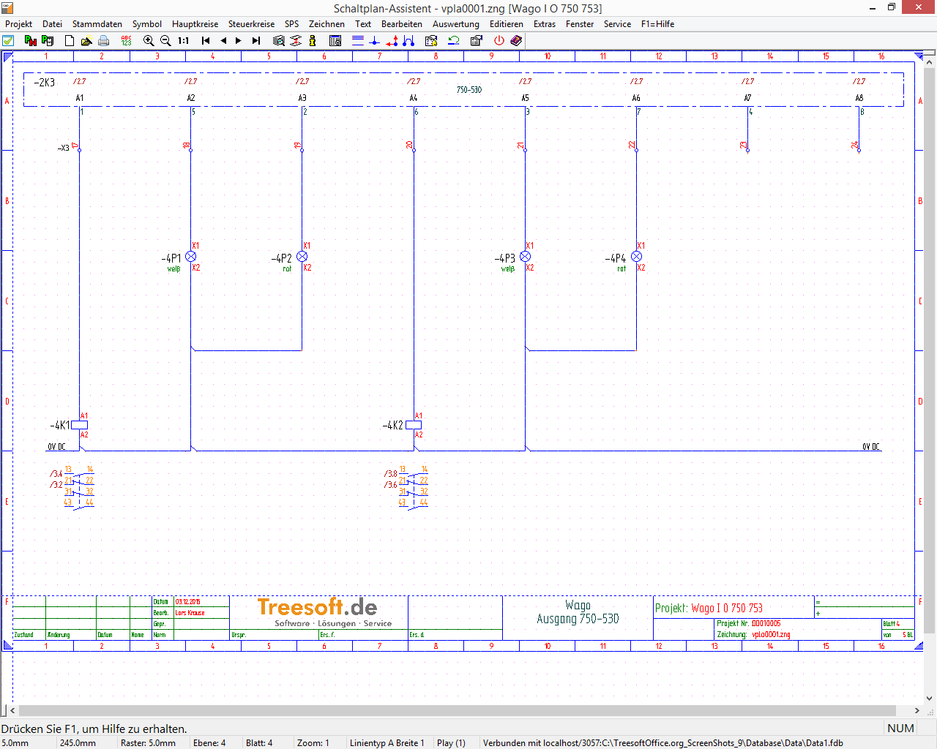Jump to the first sheet arrow

click(206, 41)
